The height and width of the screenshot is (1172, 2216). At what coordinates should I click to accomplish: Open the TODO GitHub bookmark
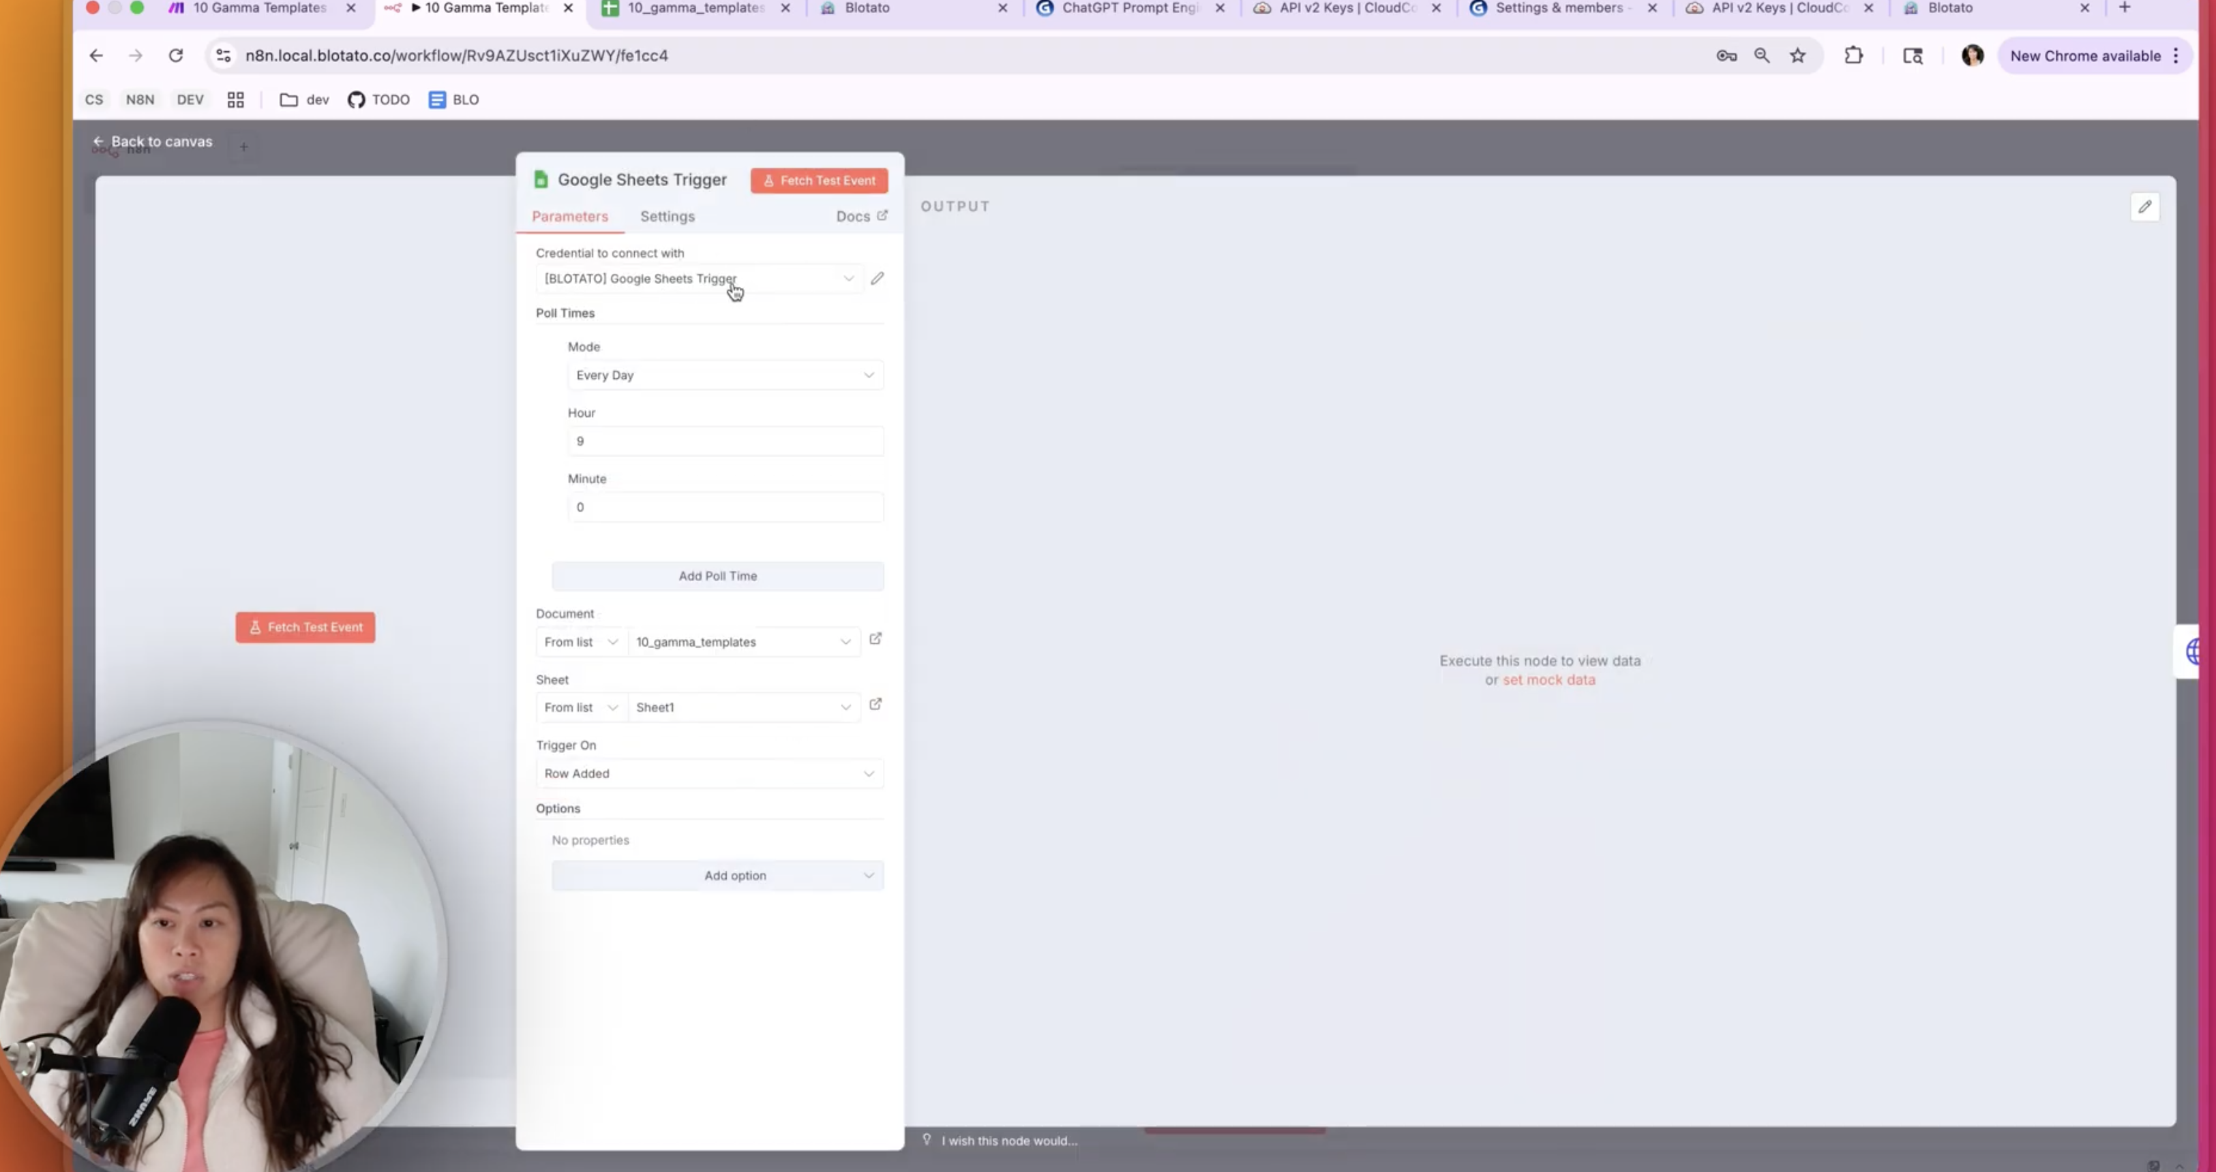[x=378, y=99]
